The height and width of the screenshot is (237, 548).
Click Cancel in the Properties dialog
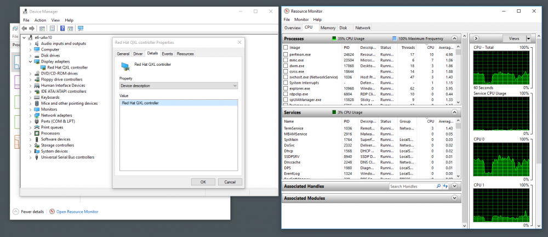(x=230, y=182)
